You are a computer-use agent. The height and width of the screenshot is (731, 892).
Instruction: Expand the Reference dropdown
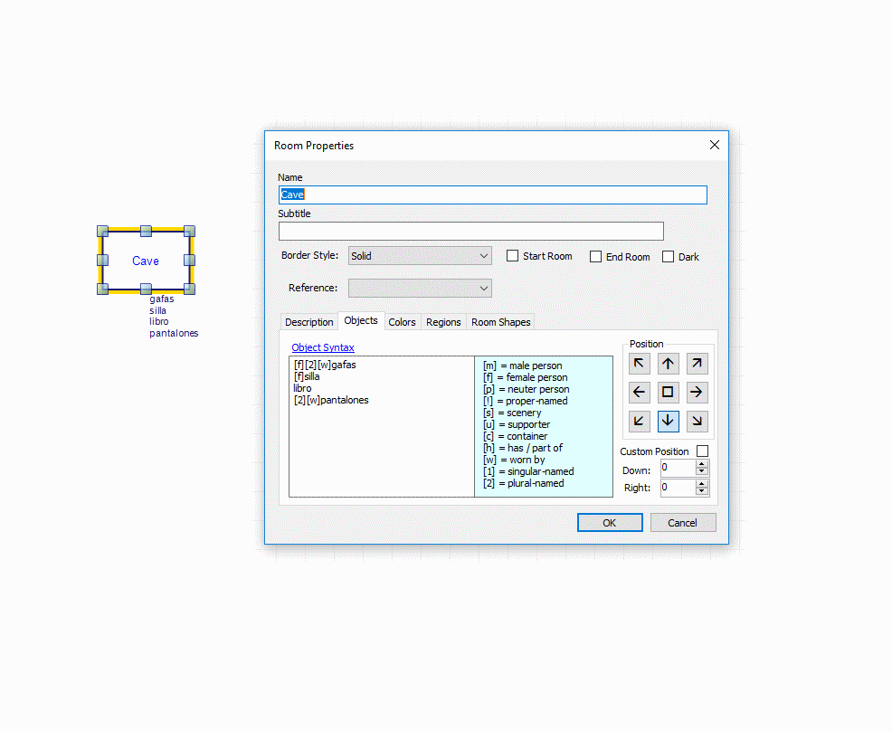click(420, 288)
